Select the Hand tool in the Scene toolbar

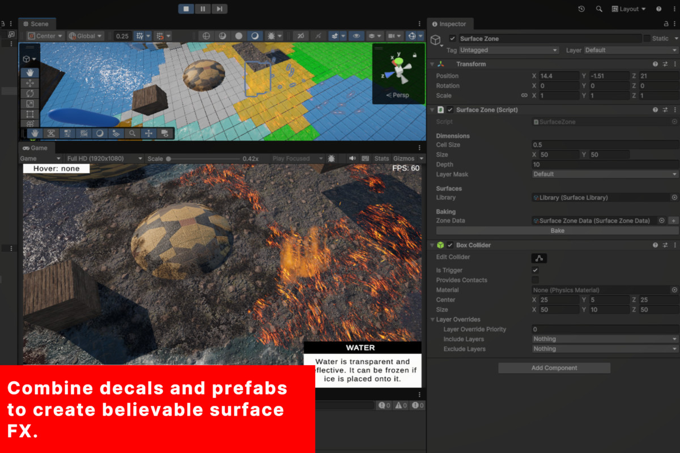click(x=28, y=72)
